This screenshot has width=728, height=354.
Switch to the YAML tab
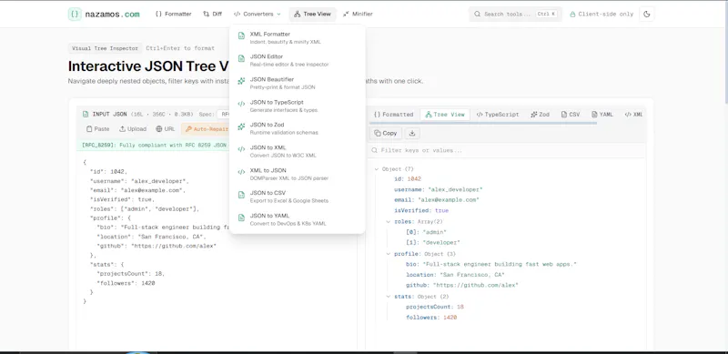[602, 115]
